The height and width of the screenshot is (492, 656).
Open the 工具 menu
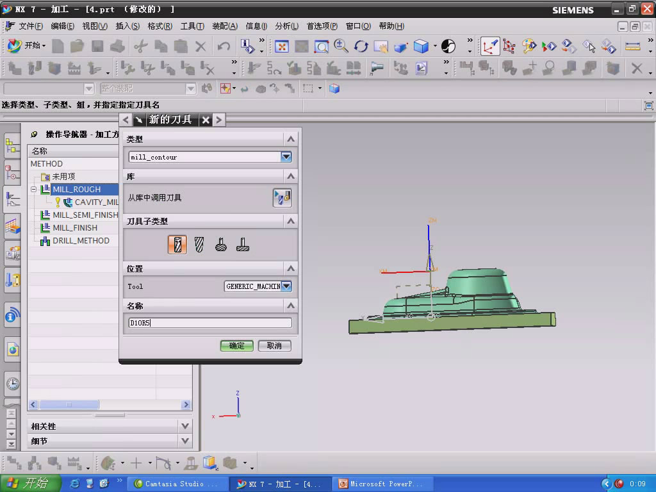pyautogui.click(x=192, y=26)
